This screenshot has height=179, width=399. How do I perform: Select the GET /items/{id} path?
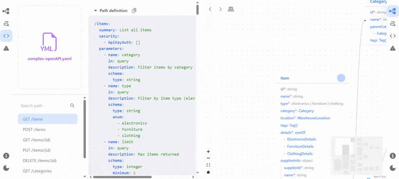(x=47, y=140)
